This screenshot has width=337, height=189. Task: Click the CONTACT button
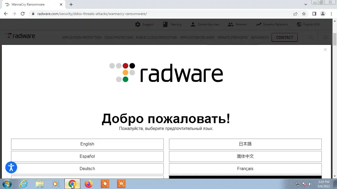pos(285,37)
